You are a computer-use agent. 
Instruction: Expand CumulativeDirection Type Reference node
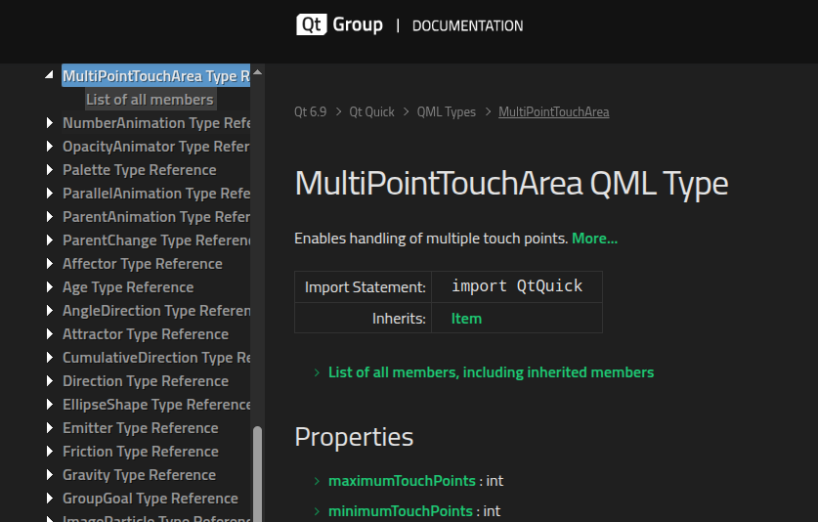pyautogui.click(x=50, y=358)
